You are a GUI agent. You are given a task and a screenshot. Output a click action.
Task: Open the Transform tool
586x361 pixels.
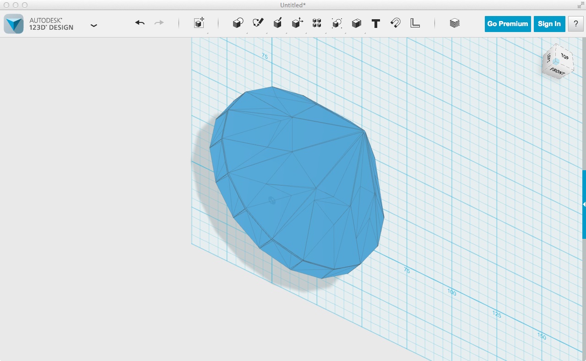[x=199, y=23]
